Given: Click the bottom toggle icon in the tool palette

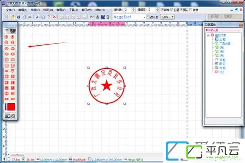Looking at the screenshot, I should tap(10, 116).
